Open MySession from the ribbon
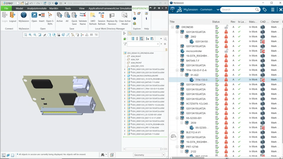This screenshot has height=159, width=283. click(x=24, y=15)
